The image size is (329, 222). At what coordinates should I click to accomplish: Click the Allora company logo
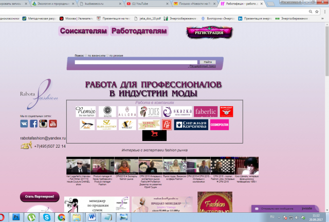tap(127, 112)
